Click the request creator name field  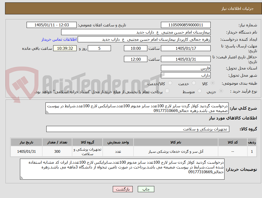point(144,39)
